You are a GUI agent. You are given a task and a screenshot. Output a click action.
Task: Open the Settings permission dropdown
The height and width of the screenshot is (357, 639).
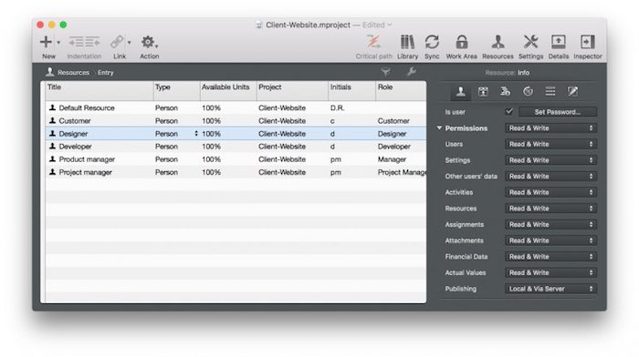click(x=550, y=160)
